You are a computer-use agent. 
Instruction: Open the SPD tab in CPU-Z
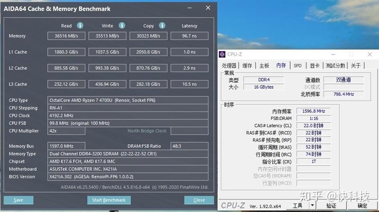tap(298, 65)
